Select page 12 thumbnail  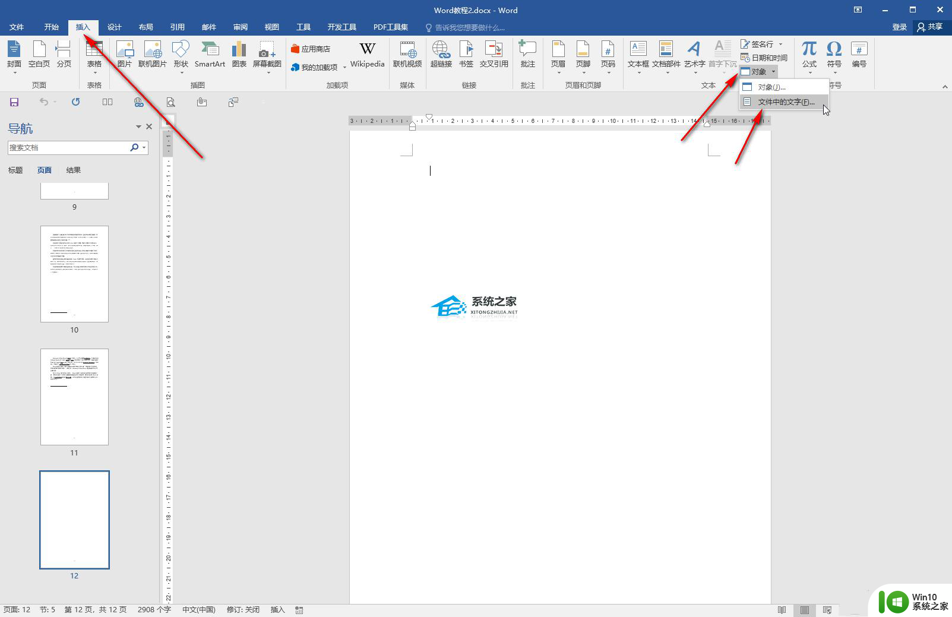(74, 520)
